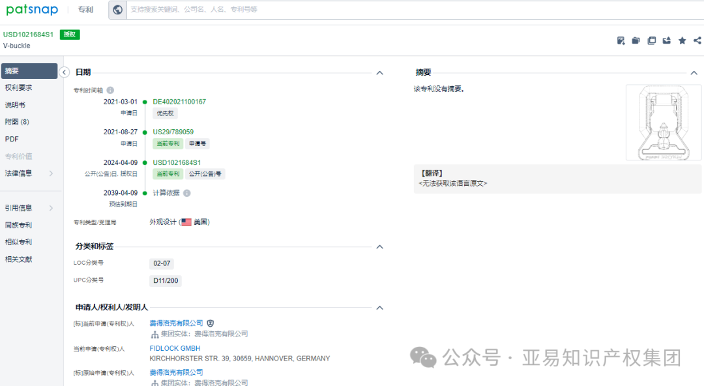Switch to the 附图 (8) section
Screen dimensions: 704x386
18,121
